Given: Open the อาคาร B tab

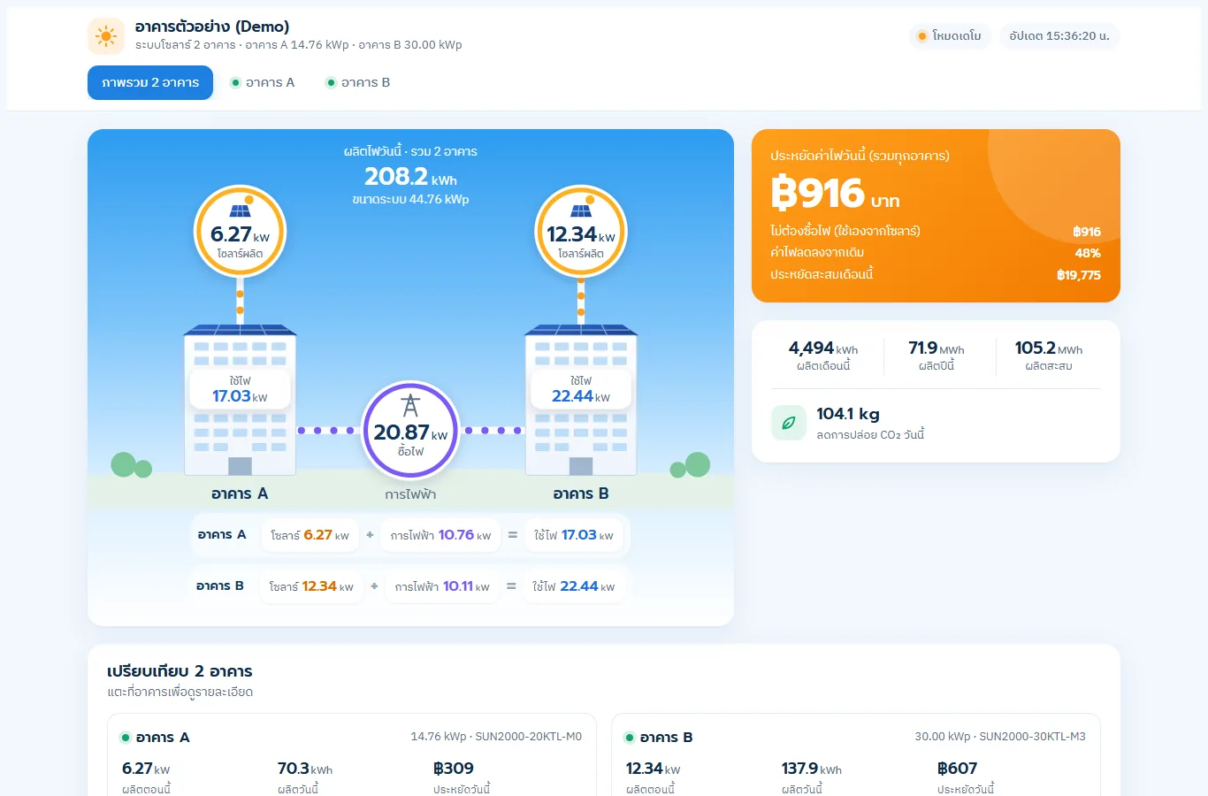Looking at the screenshot, I should (x=357, y=82).
